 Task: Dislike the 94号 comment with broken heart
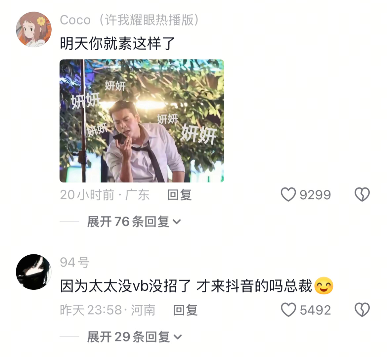362,310
